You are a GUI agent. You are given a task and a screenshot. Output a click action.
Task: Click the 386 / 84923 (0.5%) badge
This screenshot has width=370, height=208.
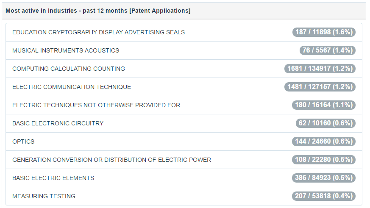324,178
